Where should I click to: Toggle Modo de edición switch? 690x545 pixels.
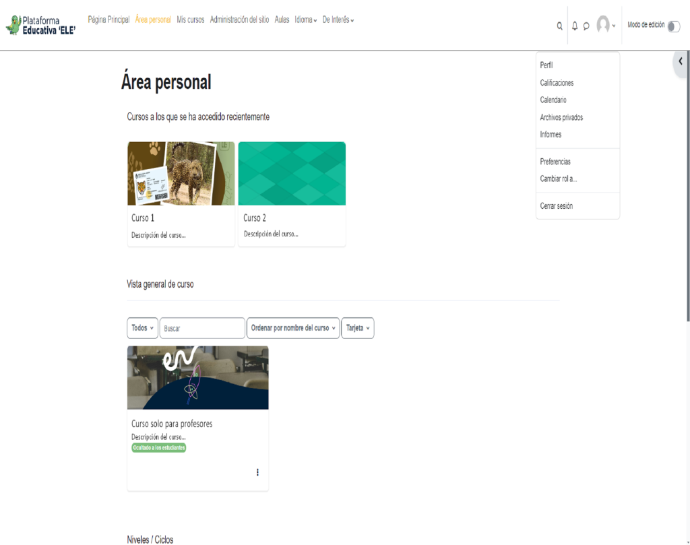673,26
